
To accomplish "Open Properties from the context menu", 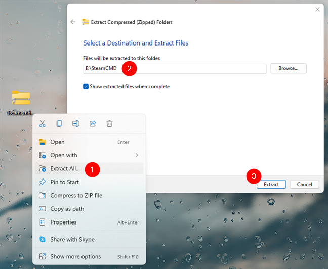I will [x=89, y=222].
